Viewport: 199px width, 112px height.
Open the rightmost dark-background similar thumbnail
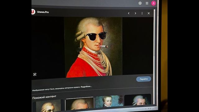pyautogui.click(x=138, y=99)
